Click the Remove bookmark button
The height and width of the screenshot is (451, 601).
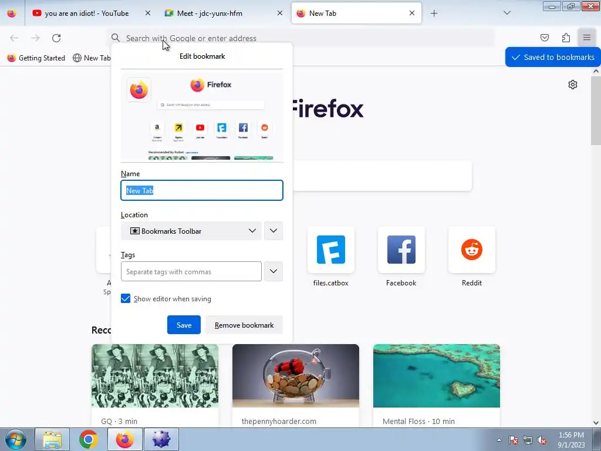(x=244, y=325)
